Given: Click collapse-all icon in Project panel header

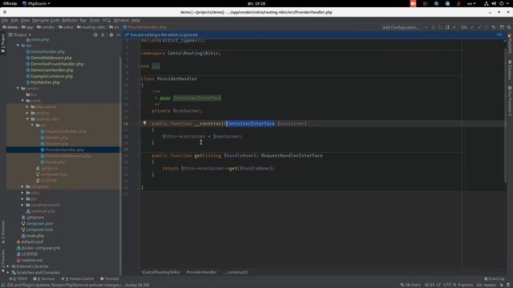Looking at the screenshot, I should click(x=103, y=34).
